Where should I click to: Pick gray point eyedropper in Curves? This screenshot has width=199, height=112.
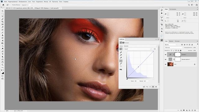(x=121, y=55)
